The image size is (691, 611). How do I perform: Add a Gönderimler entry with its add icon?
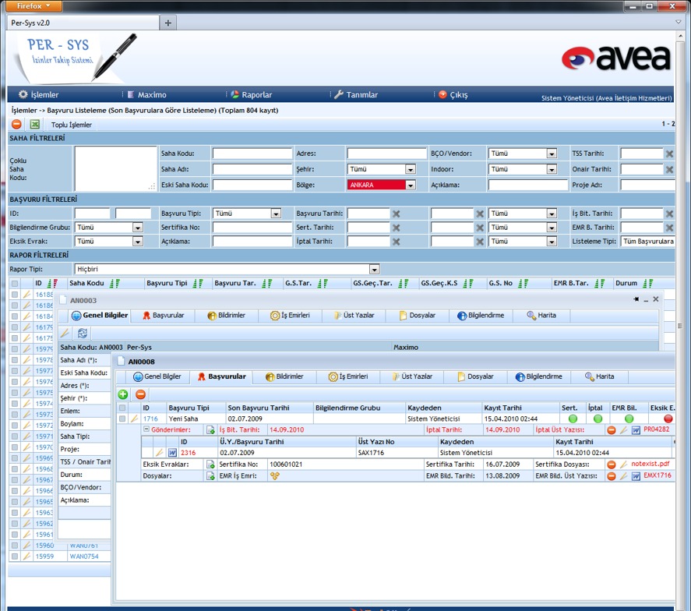coord(210,430)
